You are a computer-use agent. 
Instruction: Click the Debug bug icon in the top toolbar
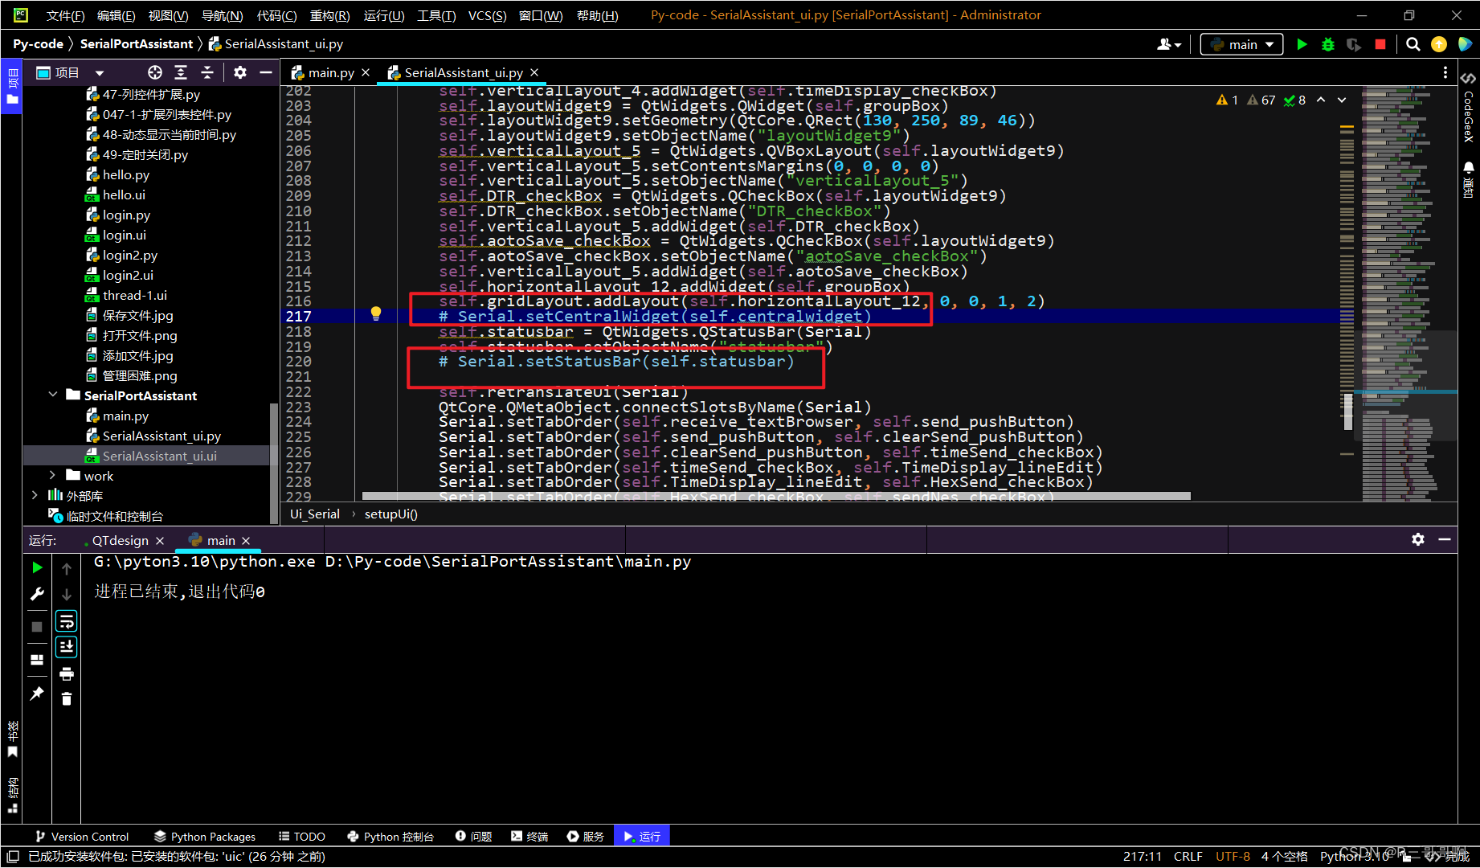point(1327,44)
